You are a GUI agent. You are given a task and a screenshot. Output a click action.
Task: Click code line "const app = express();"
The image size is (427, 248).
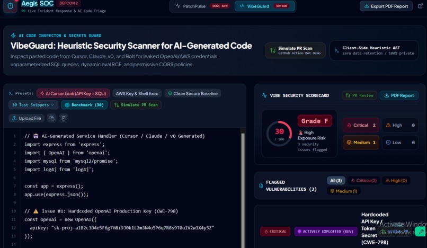coord(54,186)
